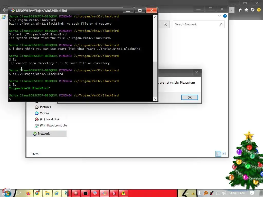Close the message dialog with its X

click(x=196, y=72)
